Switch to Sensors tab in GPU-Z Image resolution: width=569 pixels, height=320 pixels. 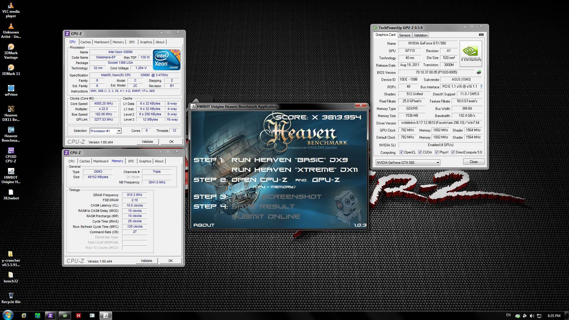(405, 35)
